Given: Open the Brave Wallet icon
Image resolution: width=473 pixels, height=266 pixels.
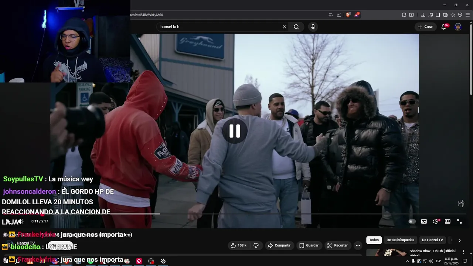Looking at the screenshot, I should pos(445,15).
